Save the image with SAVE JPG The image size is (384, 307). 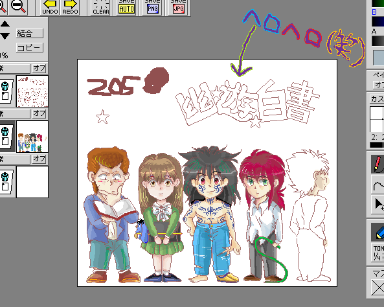pos(179,7)
